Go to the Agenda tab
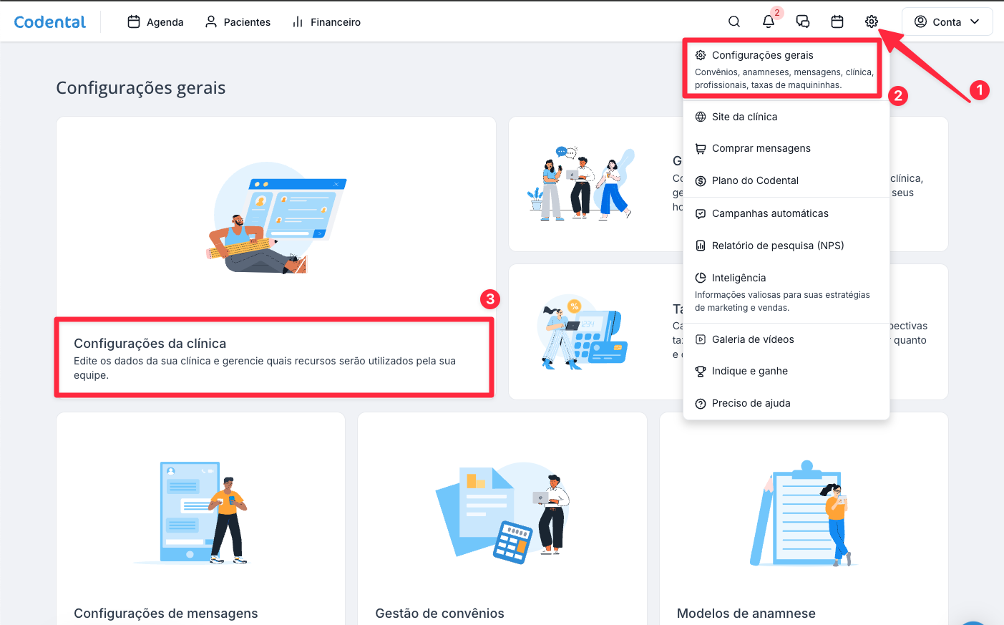The height and width of the screenshot is (625, 1004). click(156, 22)
